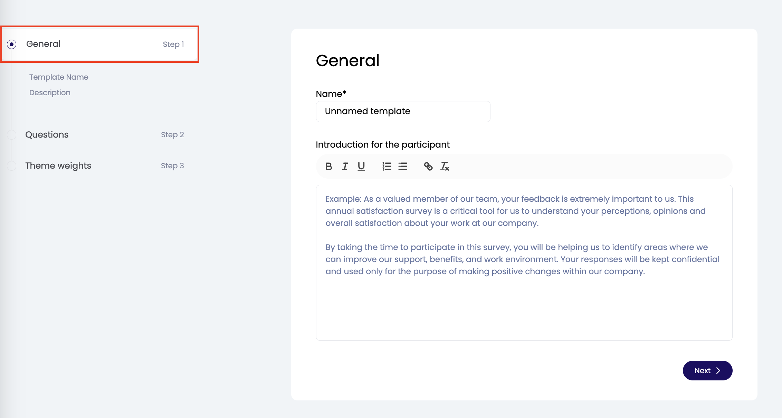782x418 pixels.
Task: Select the Theme weights step circle
Action: click(x=12, y=166)
